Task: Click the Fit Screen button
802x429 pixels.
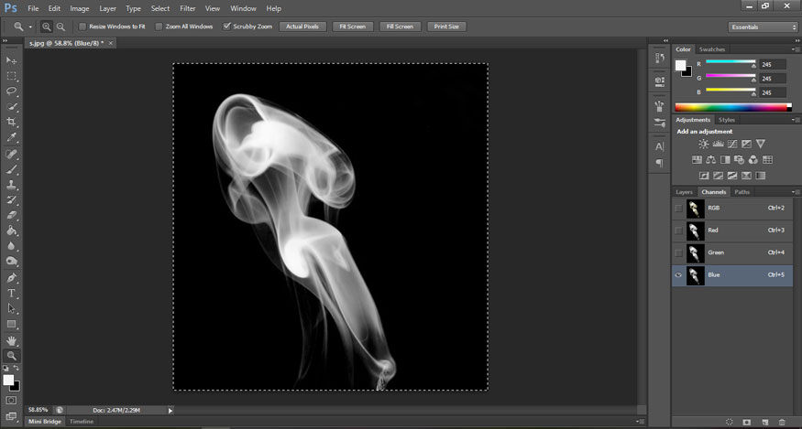Action: [352, 27]
